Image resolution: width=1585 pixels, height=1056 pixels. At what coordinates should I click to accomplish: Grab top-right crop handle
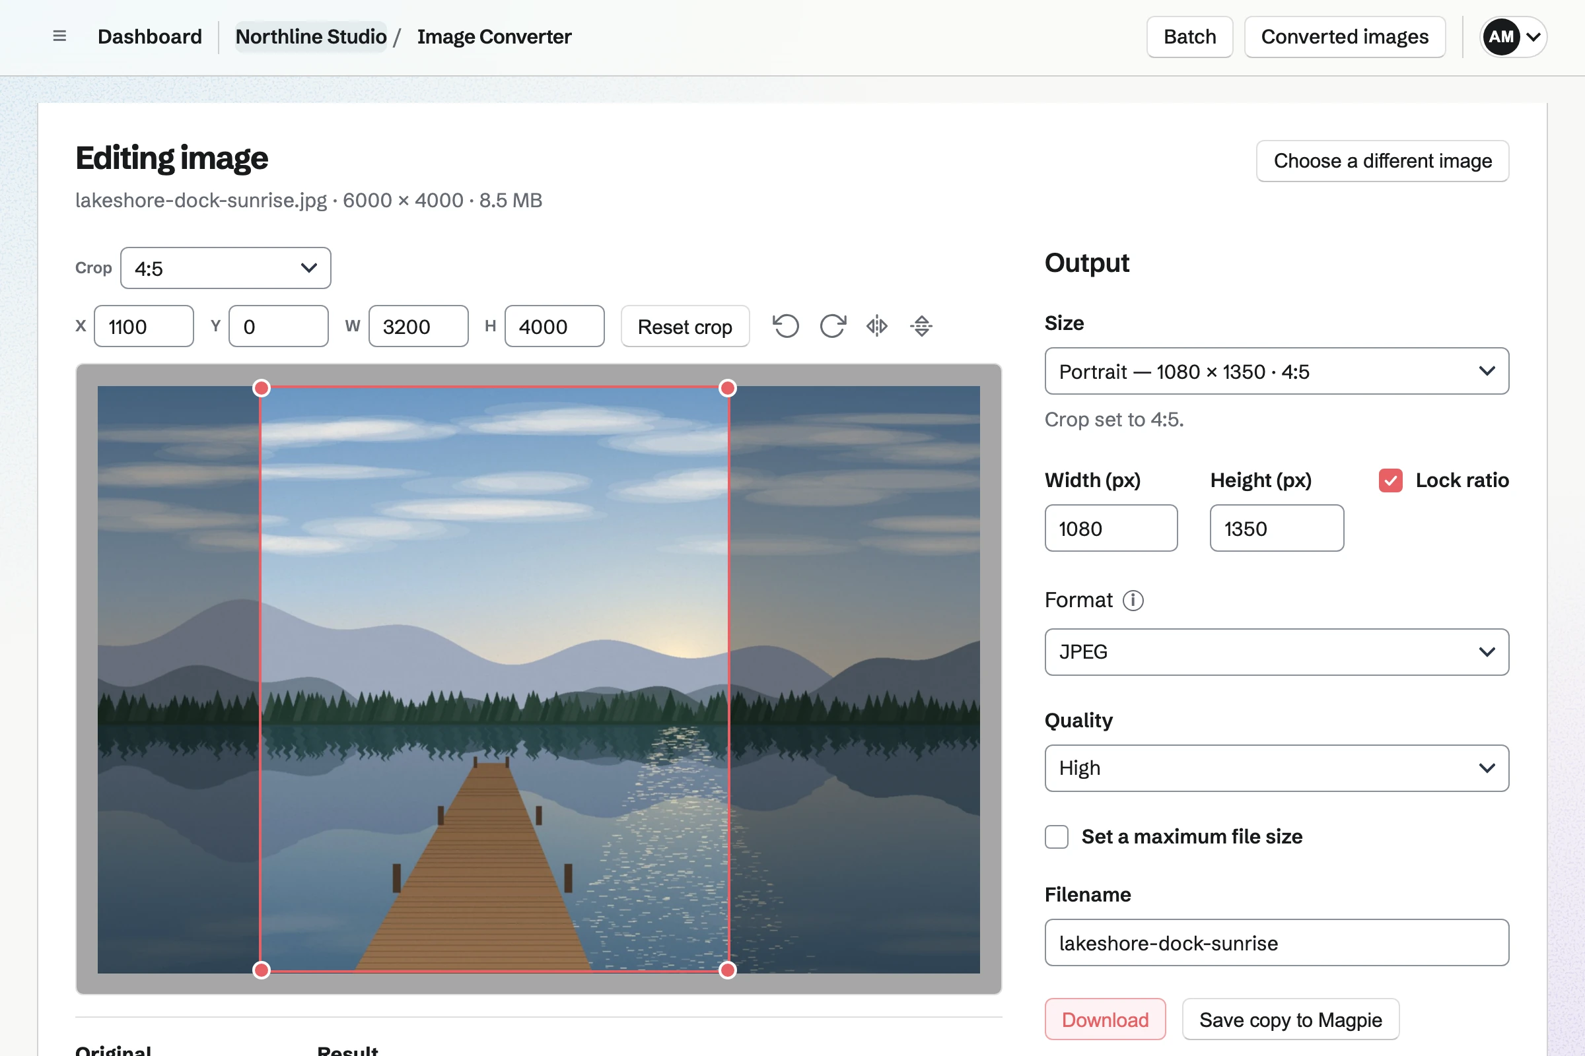pyautogui.click(x=728, y=388)
